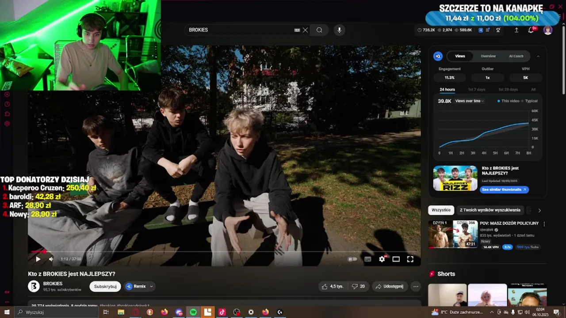Toggle the autoplay switch in the player

coord(352,259)
